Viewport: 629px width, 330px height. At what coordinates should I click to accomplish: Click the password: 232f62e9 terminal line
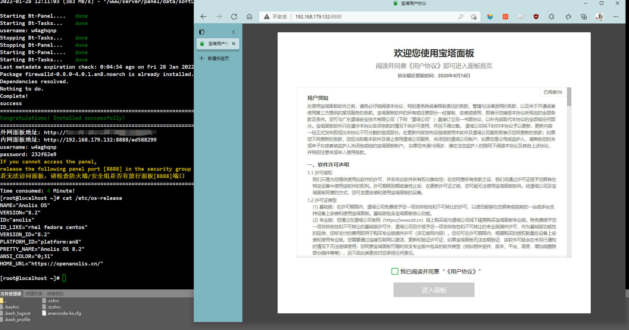pos(28,154)
